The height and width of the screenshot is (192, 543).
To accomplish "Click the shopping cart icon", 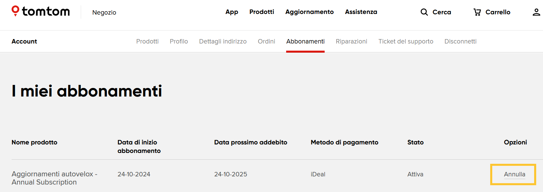I will click(477, 12).
